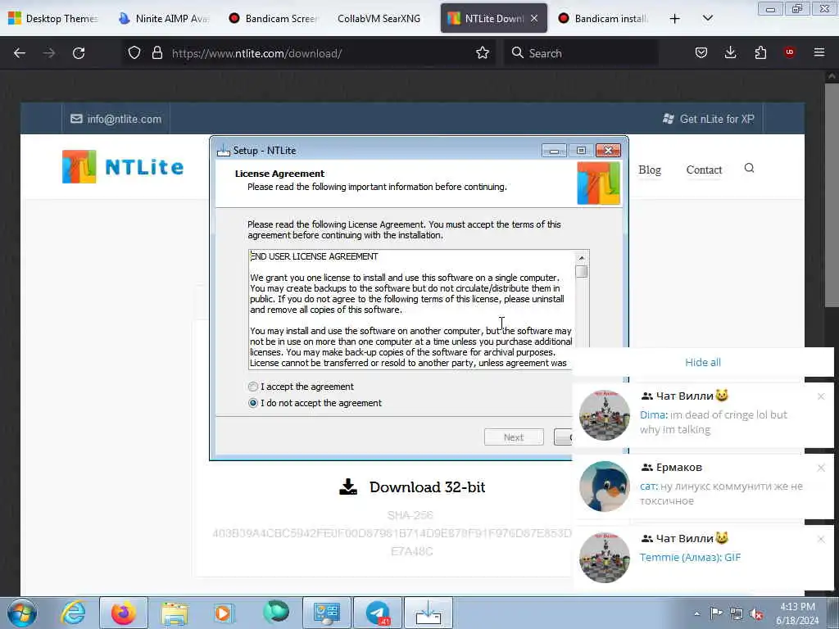839x629 pixels.
Task: Click Hide all notifications
Action: click(702, 362)
